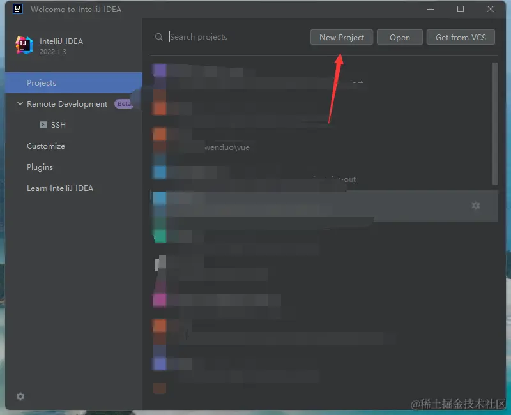Minimize the Welcome window
This screenshot has width=511, height=415.
(x=431, y=9)
